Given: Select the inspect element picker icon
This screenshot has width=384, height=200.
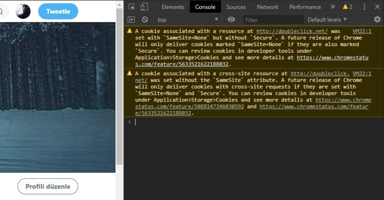Looking at the screenshot, I should (132, 7).
